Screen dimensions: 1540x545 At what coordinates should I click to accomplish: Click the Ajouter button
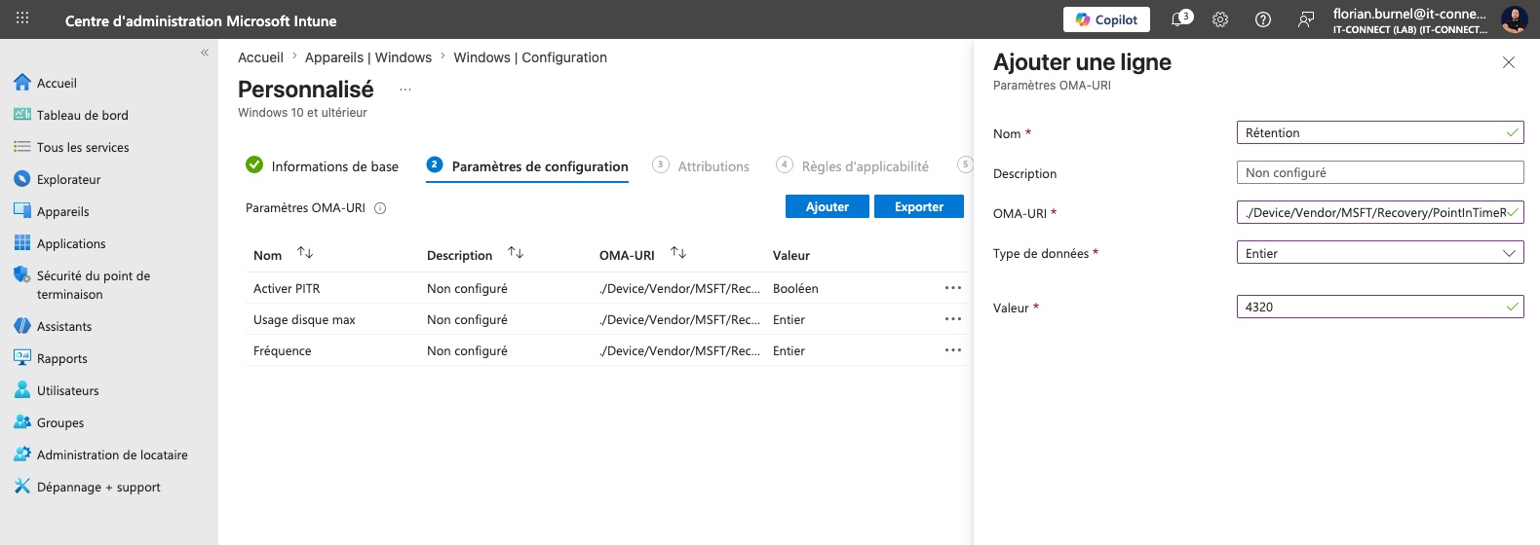point(828,206)
